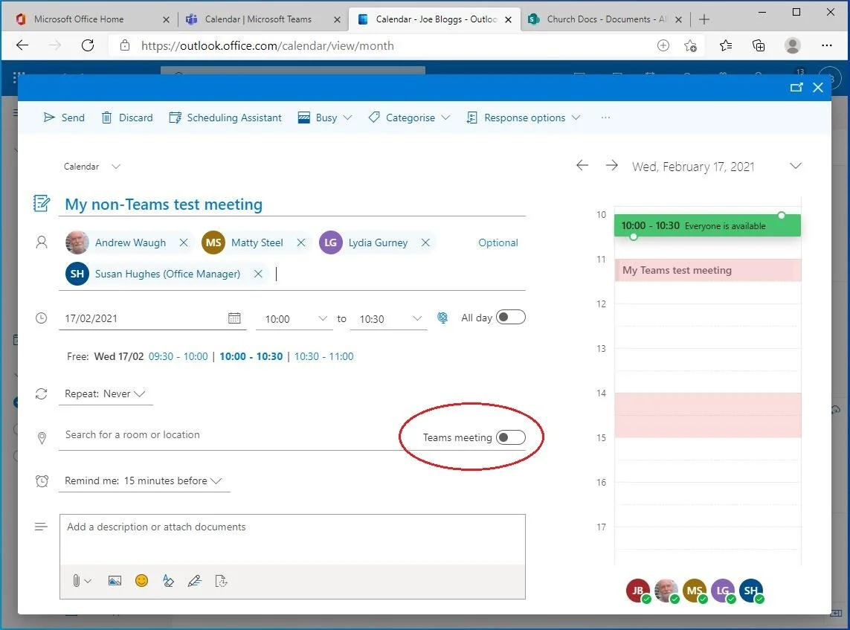Image resolution: width=850 pixels, height=630 pixels.
Task: Add Optional attendees link
Action: click(498, 242)
